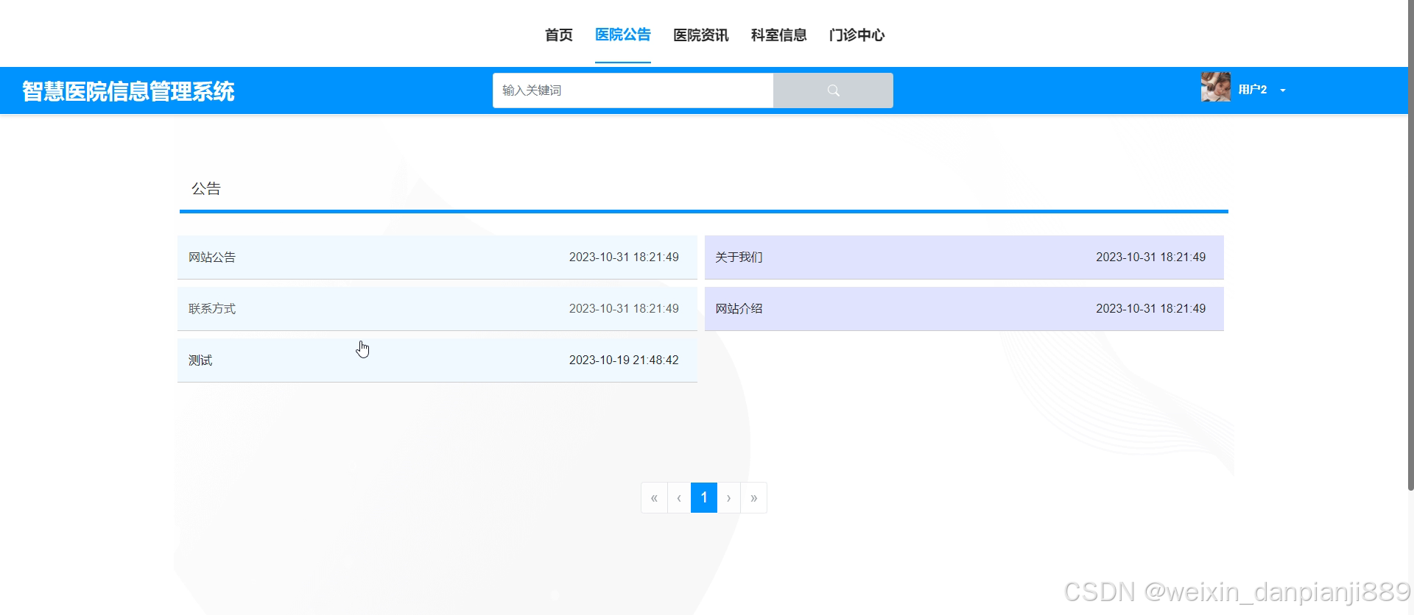Go to next page with › button
The width and height of the screenshot is (1414, 615).
tap(729, 498)
